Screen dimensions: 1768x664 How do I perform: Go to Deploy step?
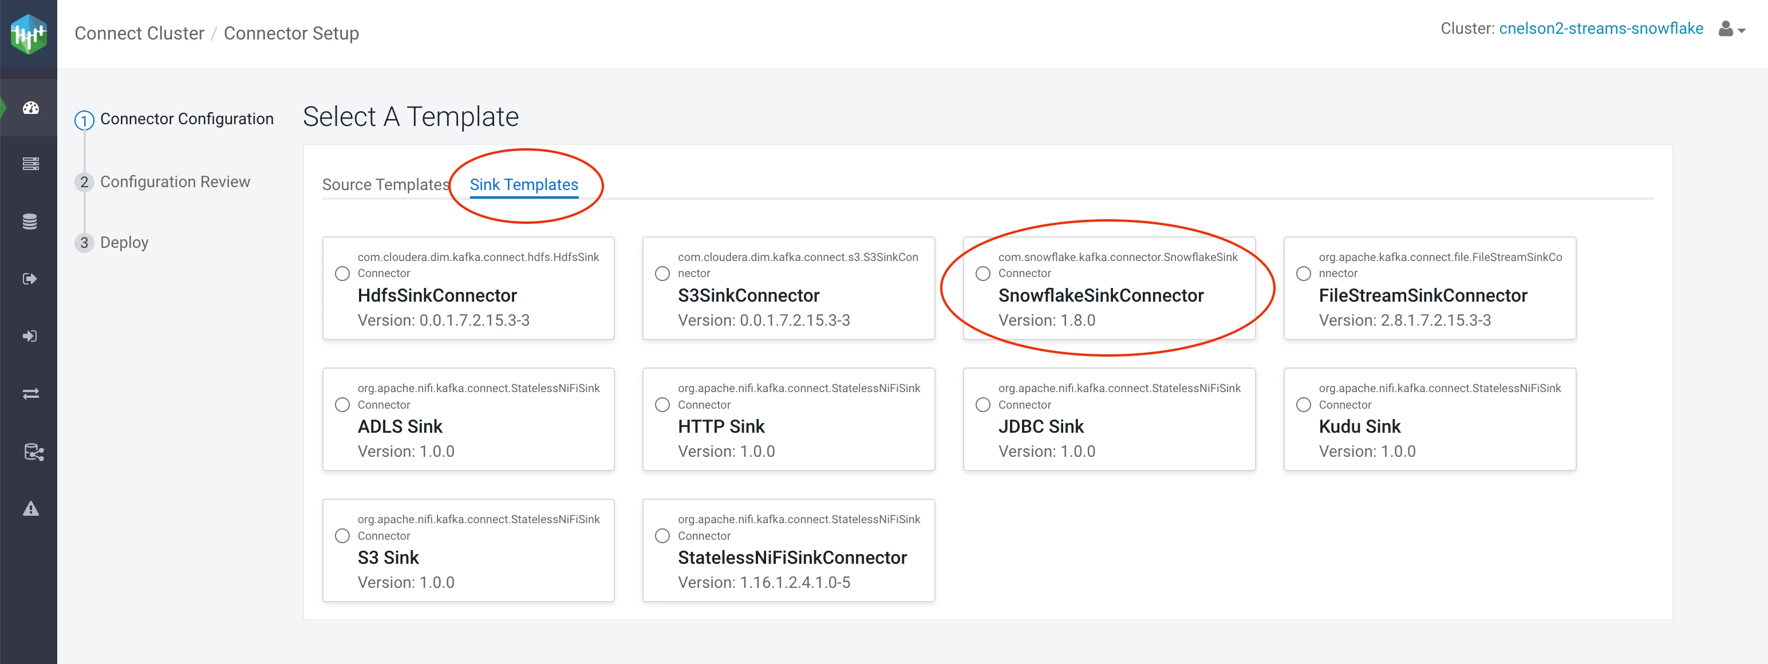[111, 243]
